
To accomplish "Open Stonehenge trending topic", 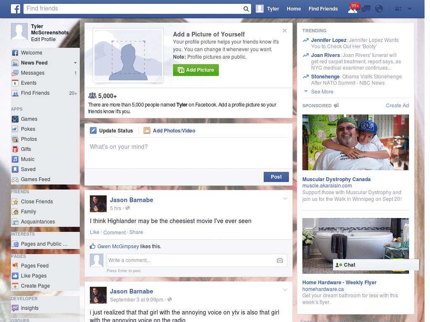I will pyautogui.click(x=325, y=77).
